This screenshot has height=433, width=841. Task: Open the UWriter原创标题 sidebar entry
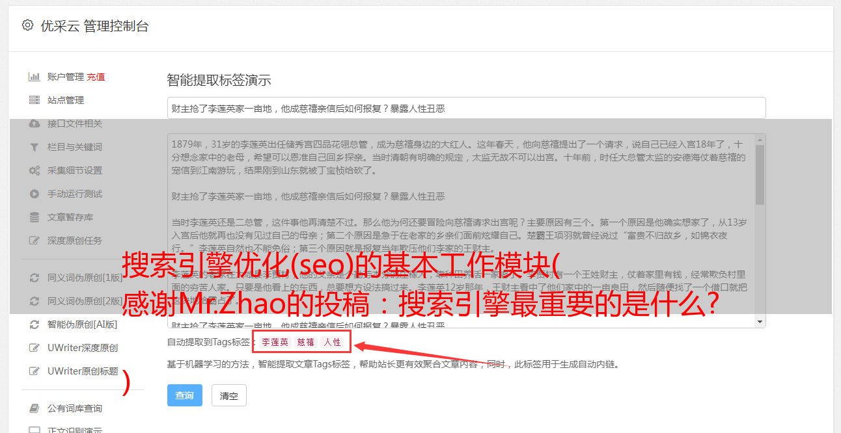pyautogui.click(x=83, y=371)
